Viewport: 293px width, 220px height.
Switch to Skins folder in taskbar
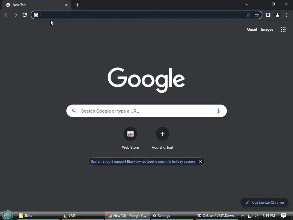38,216
